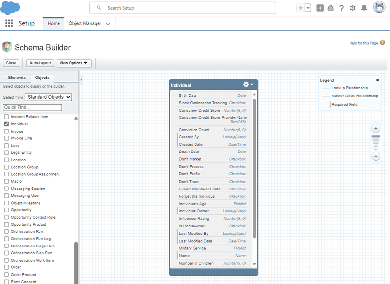Open the Notifications bell
Viewport: 390px width, 284px height.
[x=364, y=8]
